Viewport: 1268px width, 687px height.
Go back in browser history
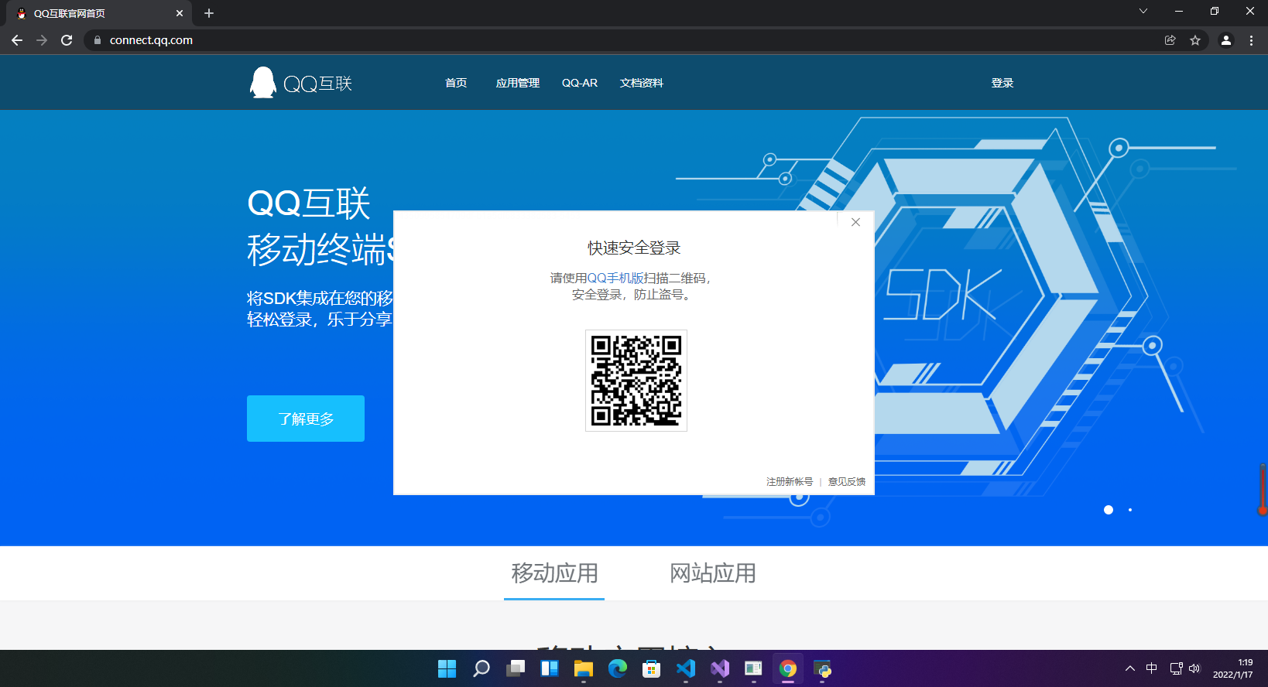17,40
